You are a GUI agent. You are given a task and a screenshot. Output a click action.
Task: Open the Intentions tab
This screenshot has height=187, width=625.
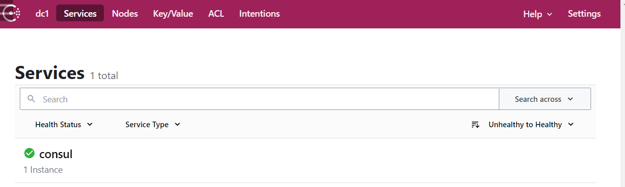point(260,14)
